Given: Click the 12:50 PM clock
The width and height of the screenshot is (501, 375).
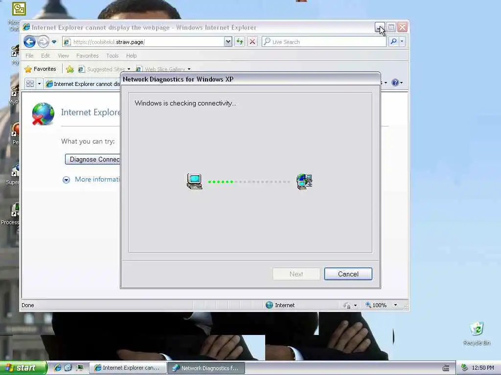Looking at the screenshot, I should [483, 368].
